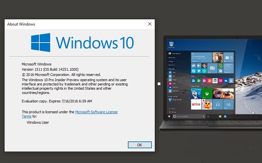Screen dimensions: 262x163
Task: Open the Word tile in Start menu
Action: coord(193,81)
